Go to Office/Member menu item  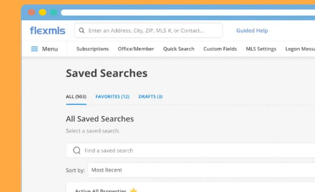(136, 49)
